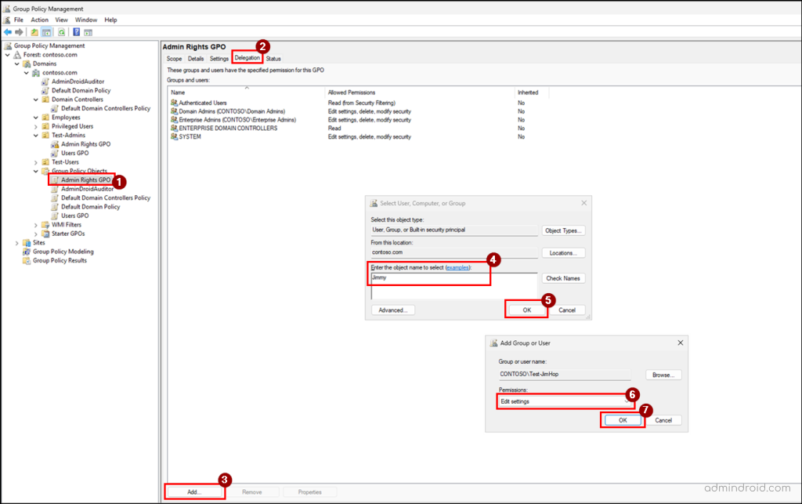Click the Back navigation arrow

click(8, 31)
